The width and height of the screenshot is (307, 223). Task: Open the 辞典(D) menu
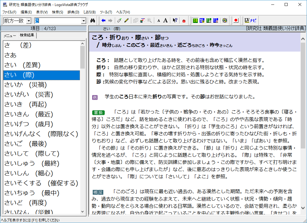pos(73,12)
